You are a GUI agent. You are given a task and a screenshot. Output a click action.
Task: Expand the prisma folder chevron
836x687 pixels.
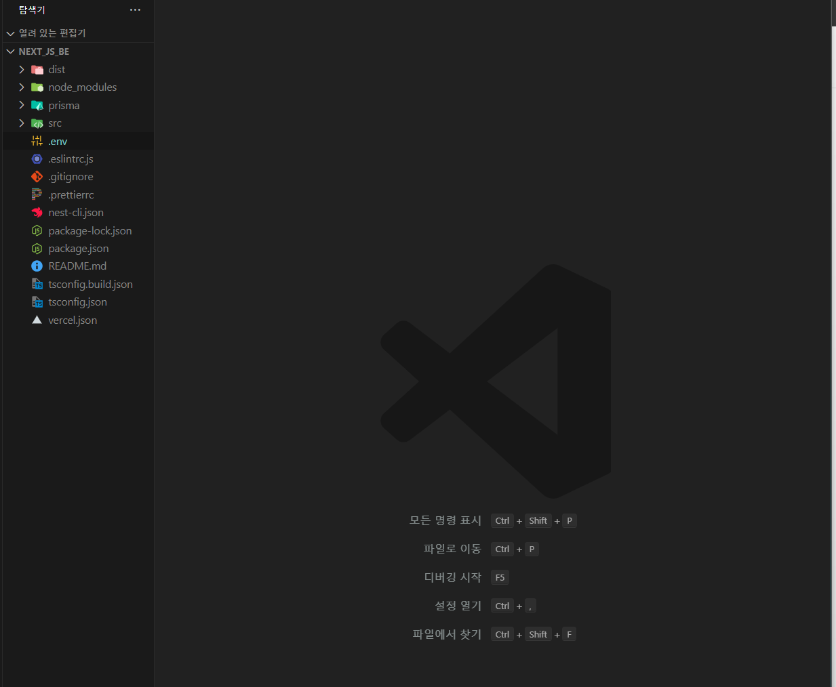(x=22, y=105)
